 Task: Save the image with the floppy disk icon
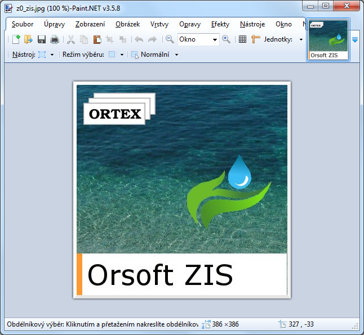[x=41, y=39]
